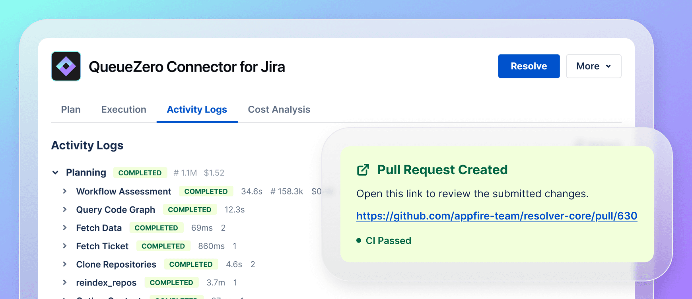Viewport: 692px width, 299px height.
Task: Switch to the Execution tab
Action: (x=124, y=109)
